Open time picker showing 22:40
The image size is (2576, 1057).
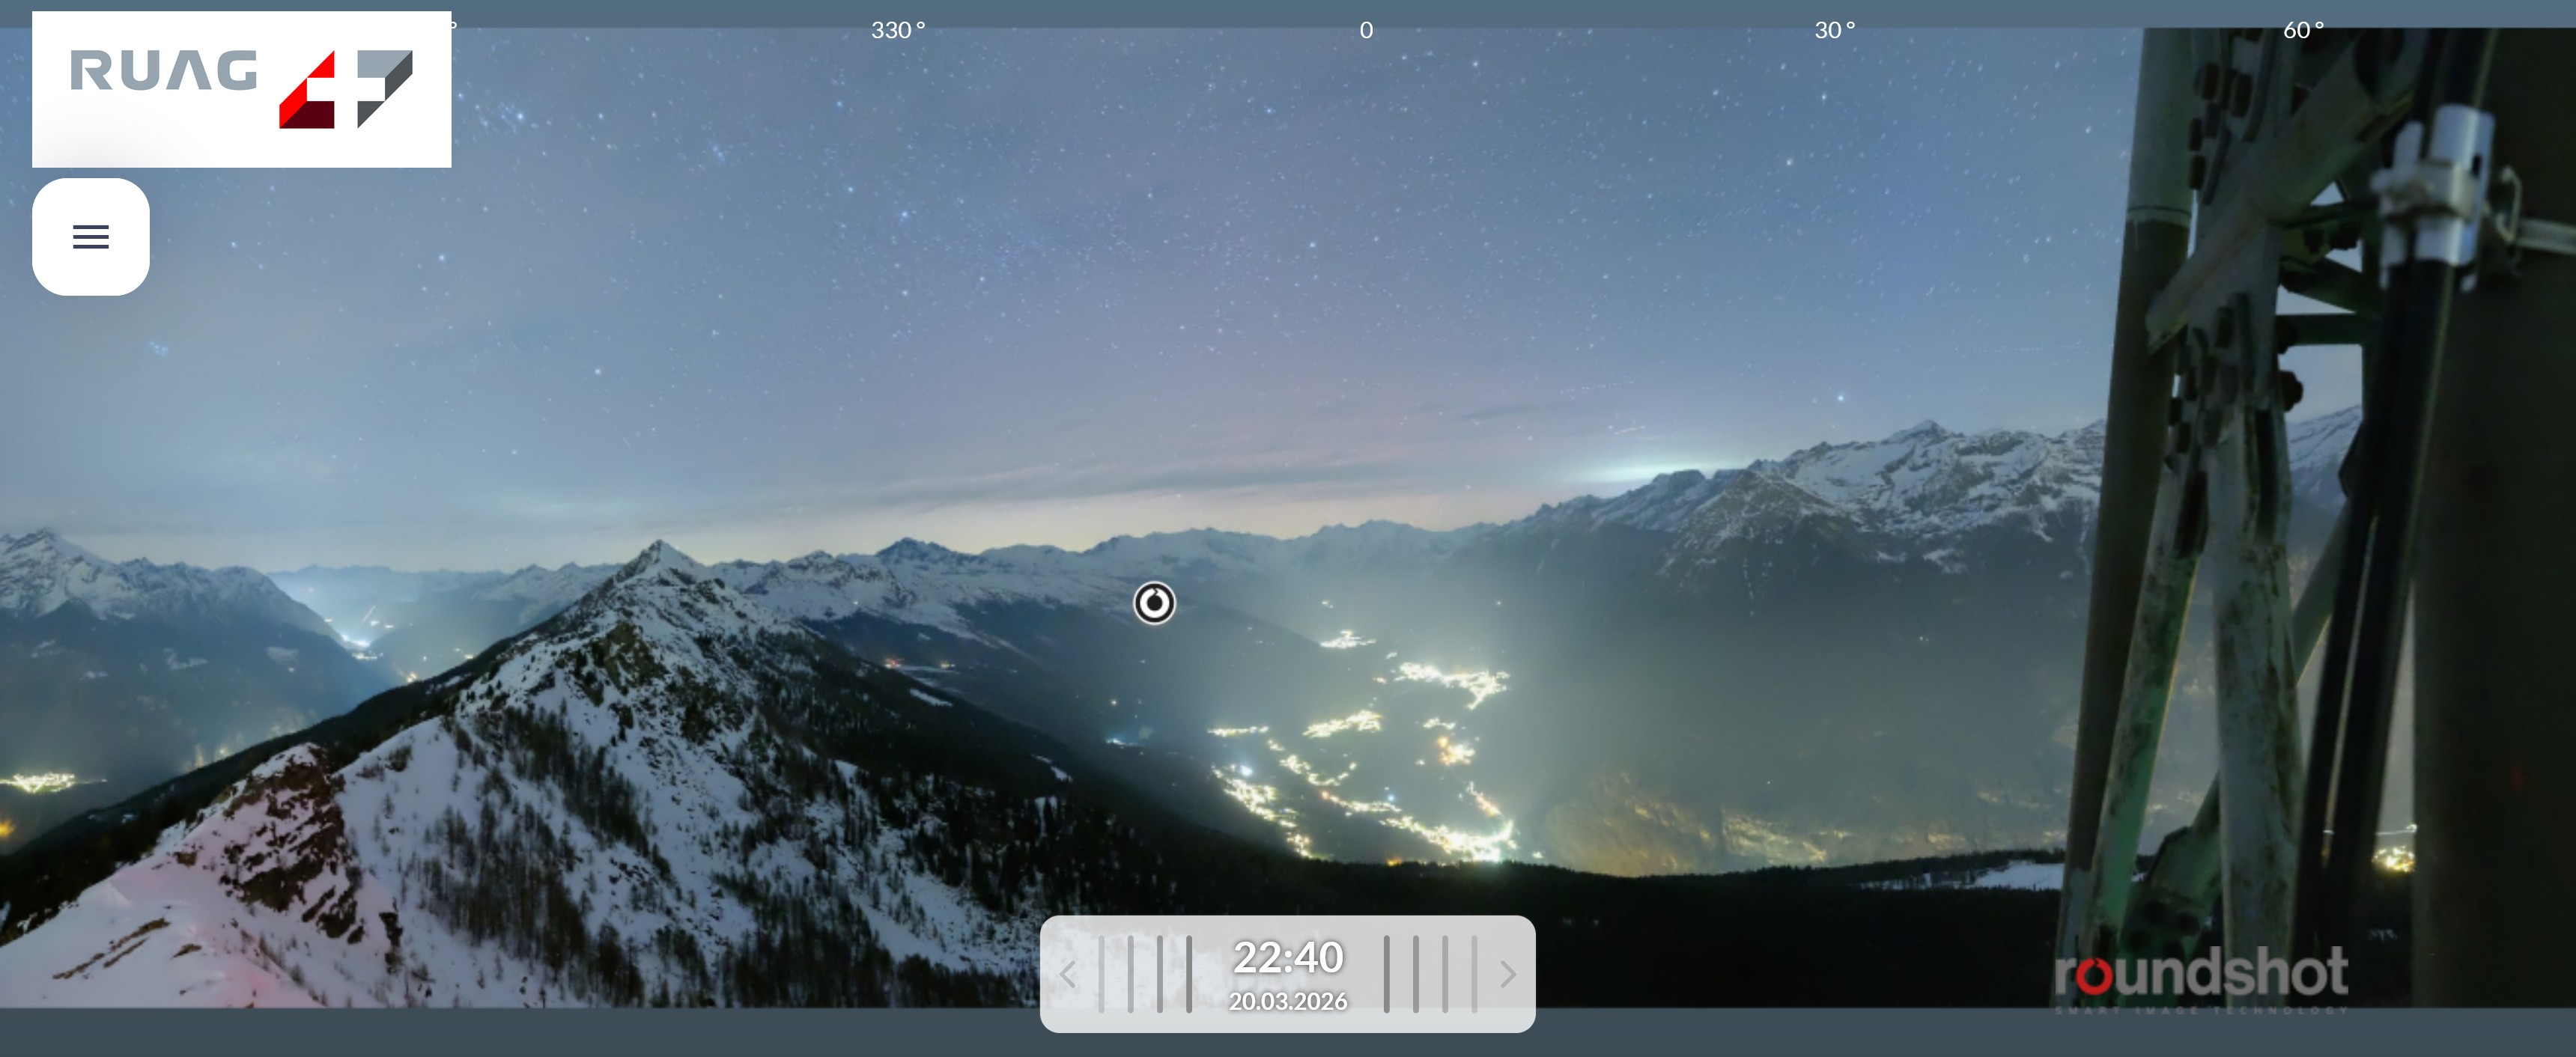point(1287,957)
